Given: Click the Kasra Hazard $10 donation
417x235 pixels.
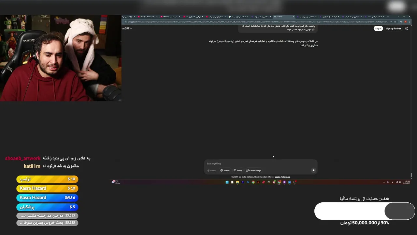Looking at the screenshot, I should (47, 188).
